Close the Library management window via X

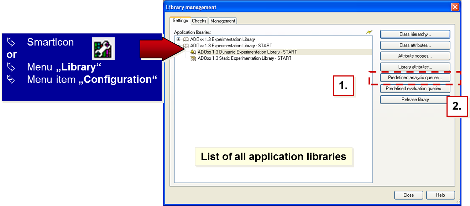click(455, 7)
